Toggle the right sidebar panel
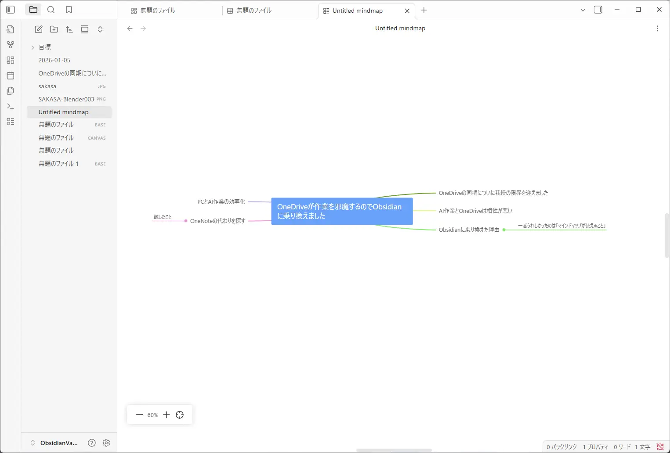Viewport: 670px width, 453px height. (598, 10)
